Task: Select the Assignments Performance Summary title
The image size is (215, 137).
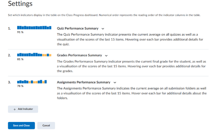Action: point(84,82)
